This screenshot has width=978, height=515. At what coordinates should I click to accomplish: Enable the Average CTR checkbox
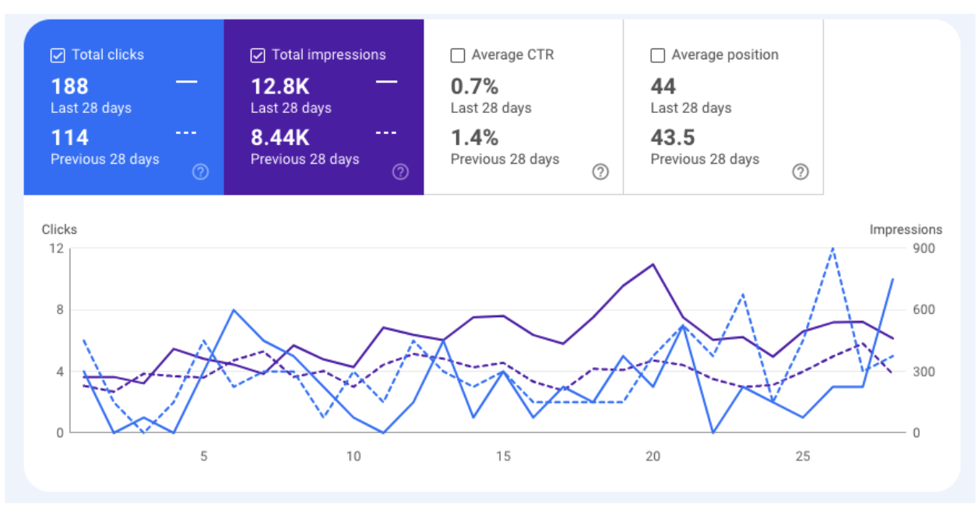pyautogui.click(x=458, y=55)
